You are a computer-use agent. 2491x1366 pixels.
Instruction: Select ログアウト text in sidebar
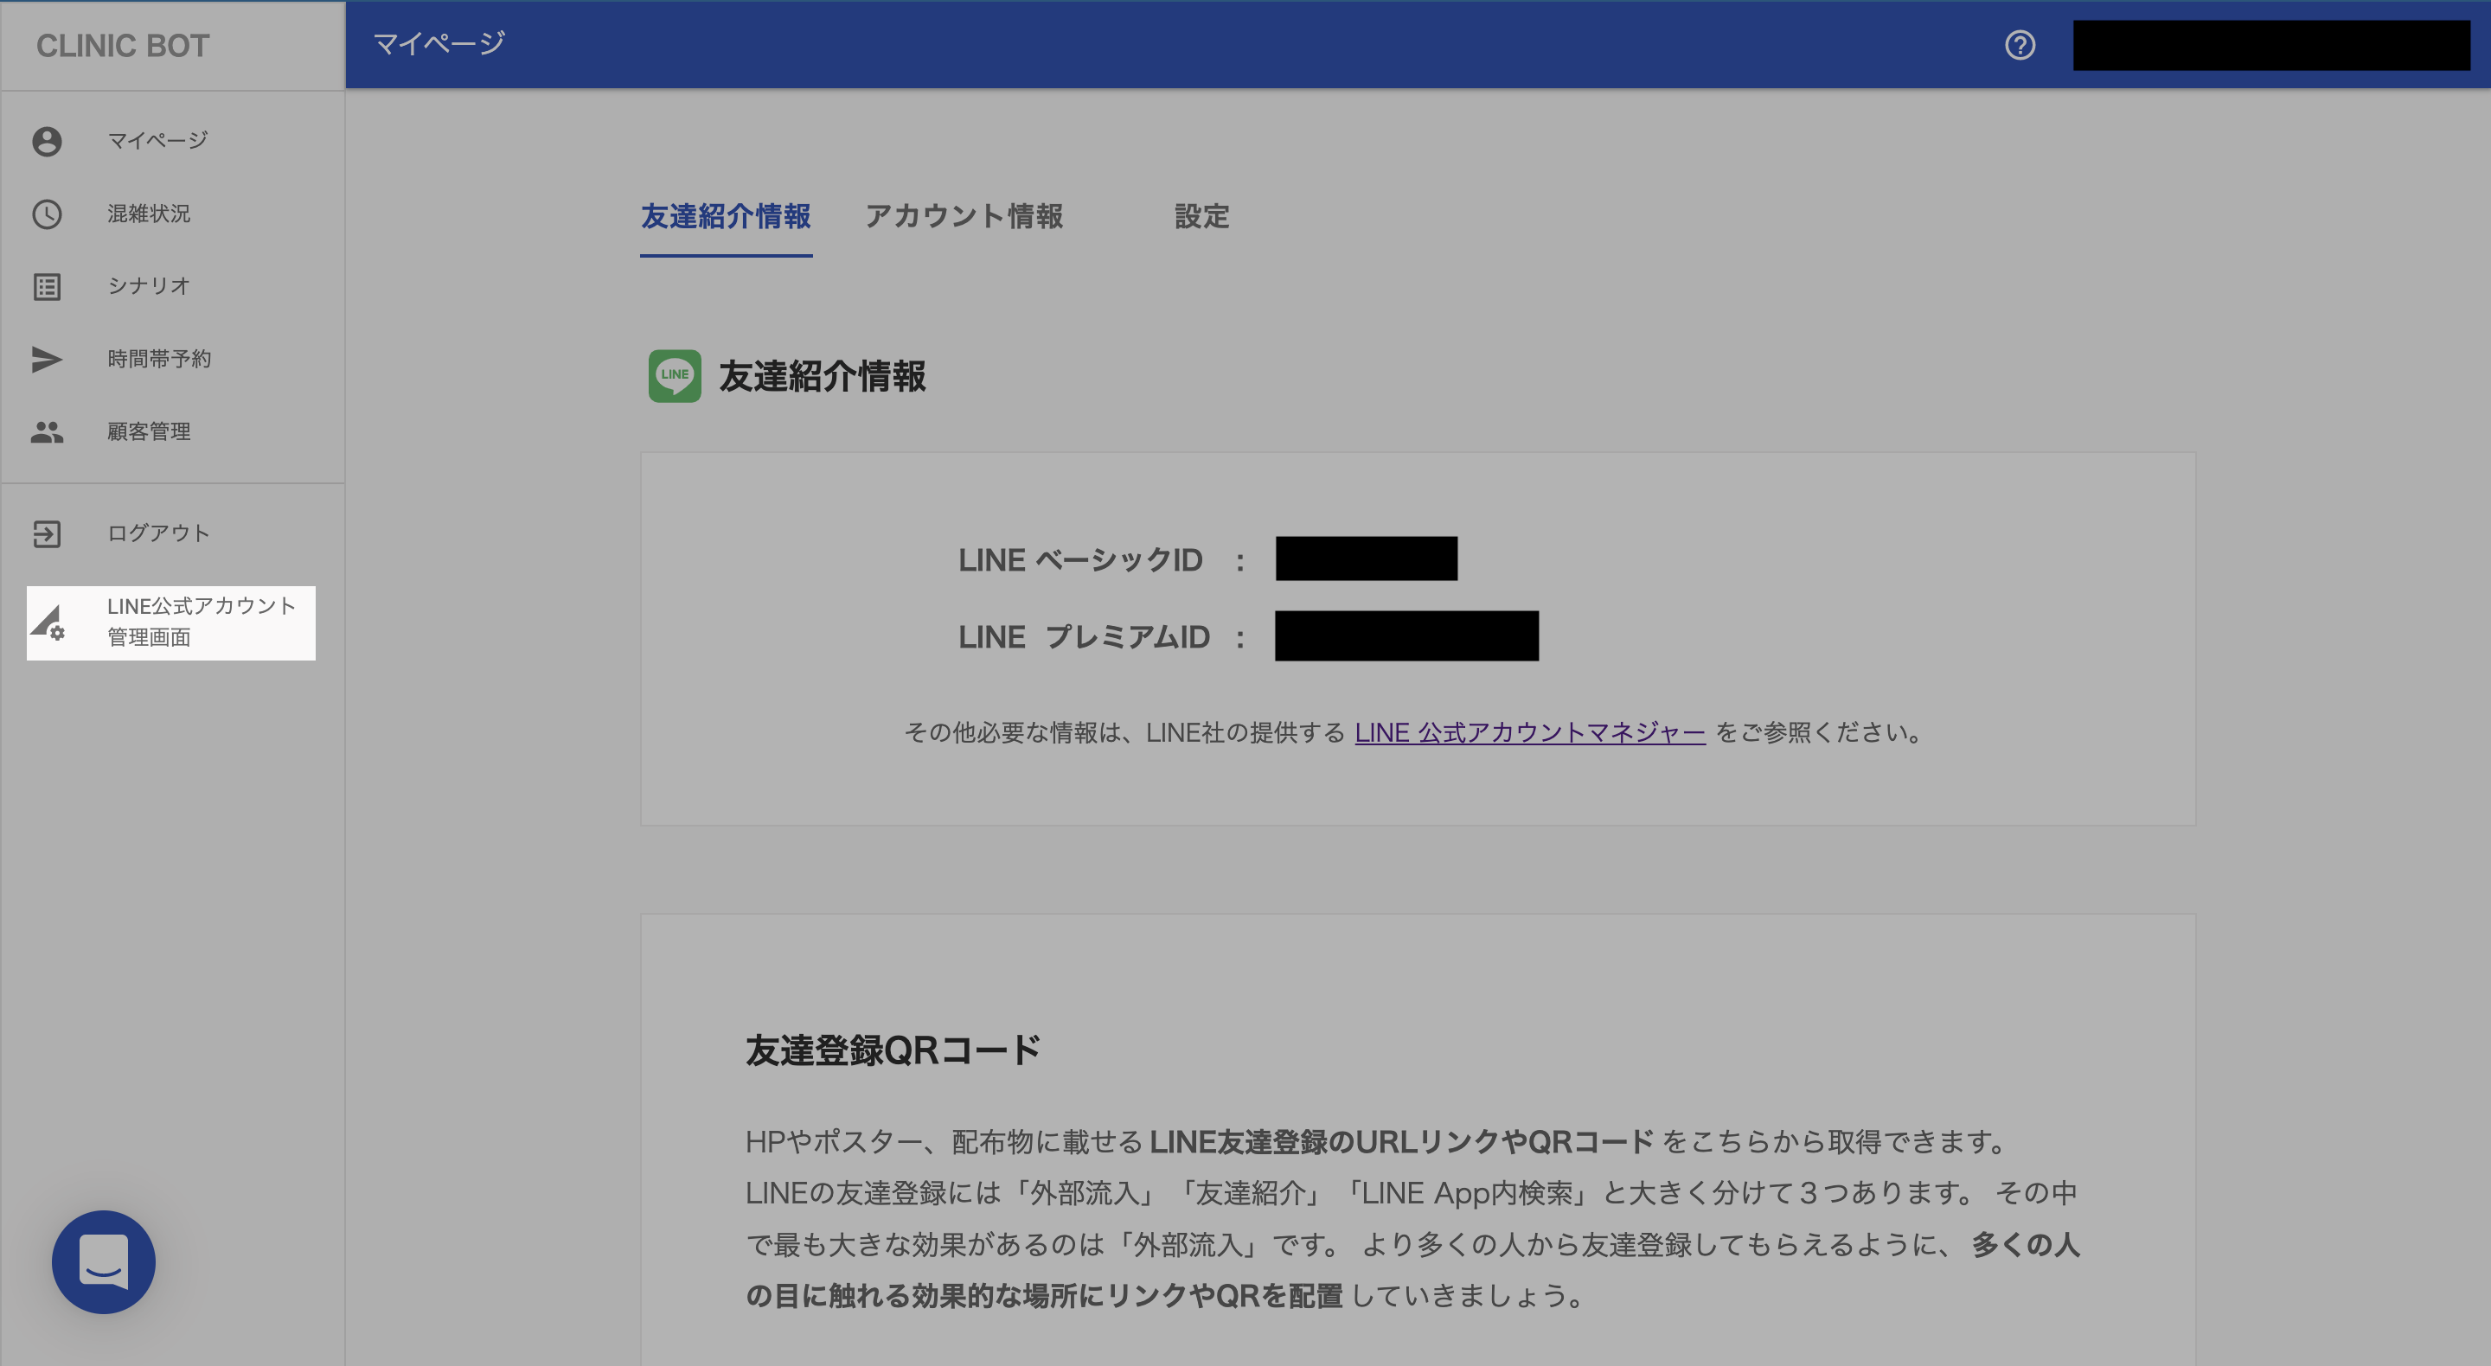coord(158,533)
